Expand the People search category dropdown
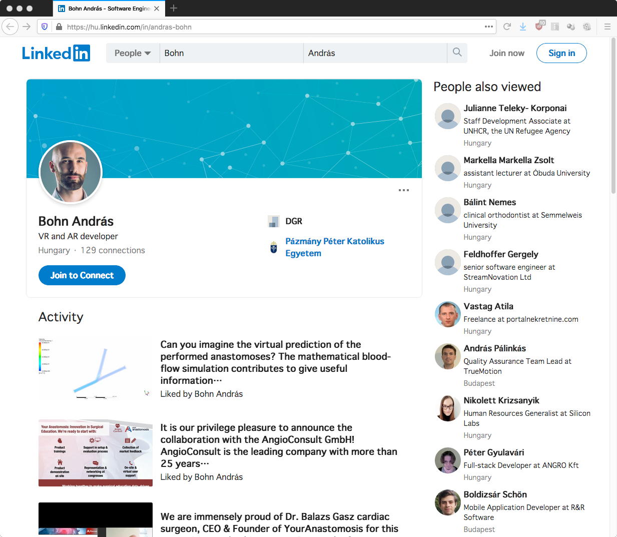The image size is (617, 537). click(x=133, y=53)
